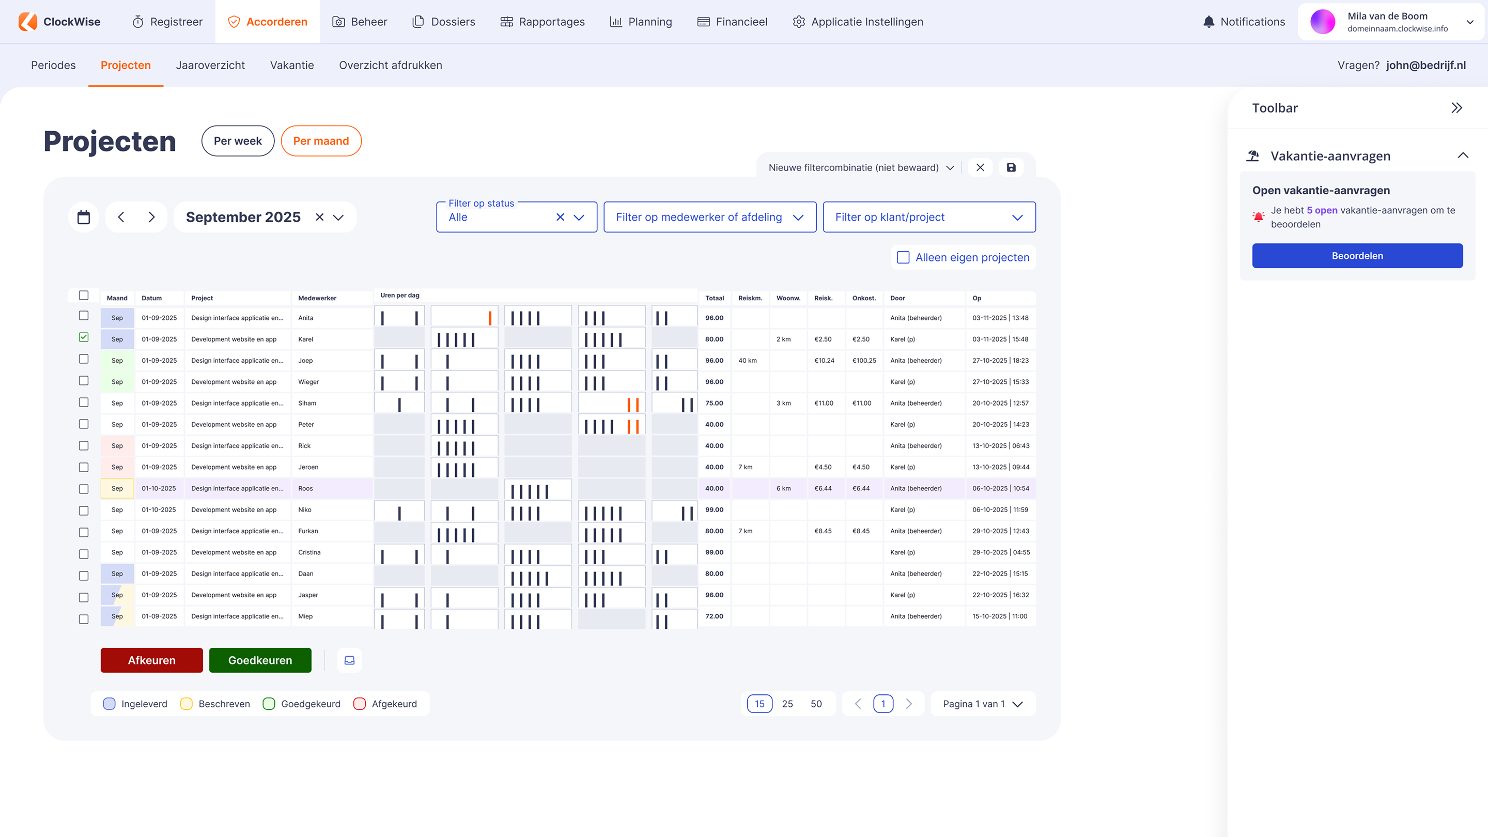Clear the unsaved filter combination

(980, 167)
